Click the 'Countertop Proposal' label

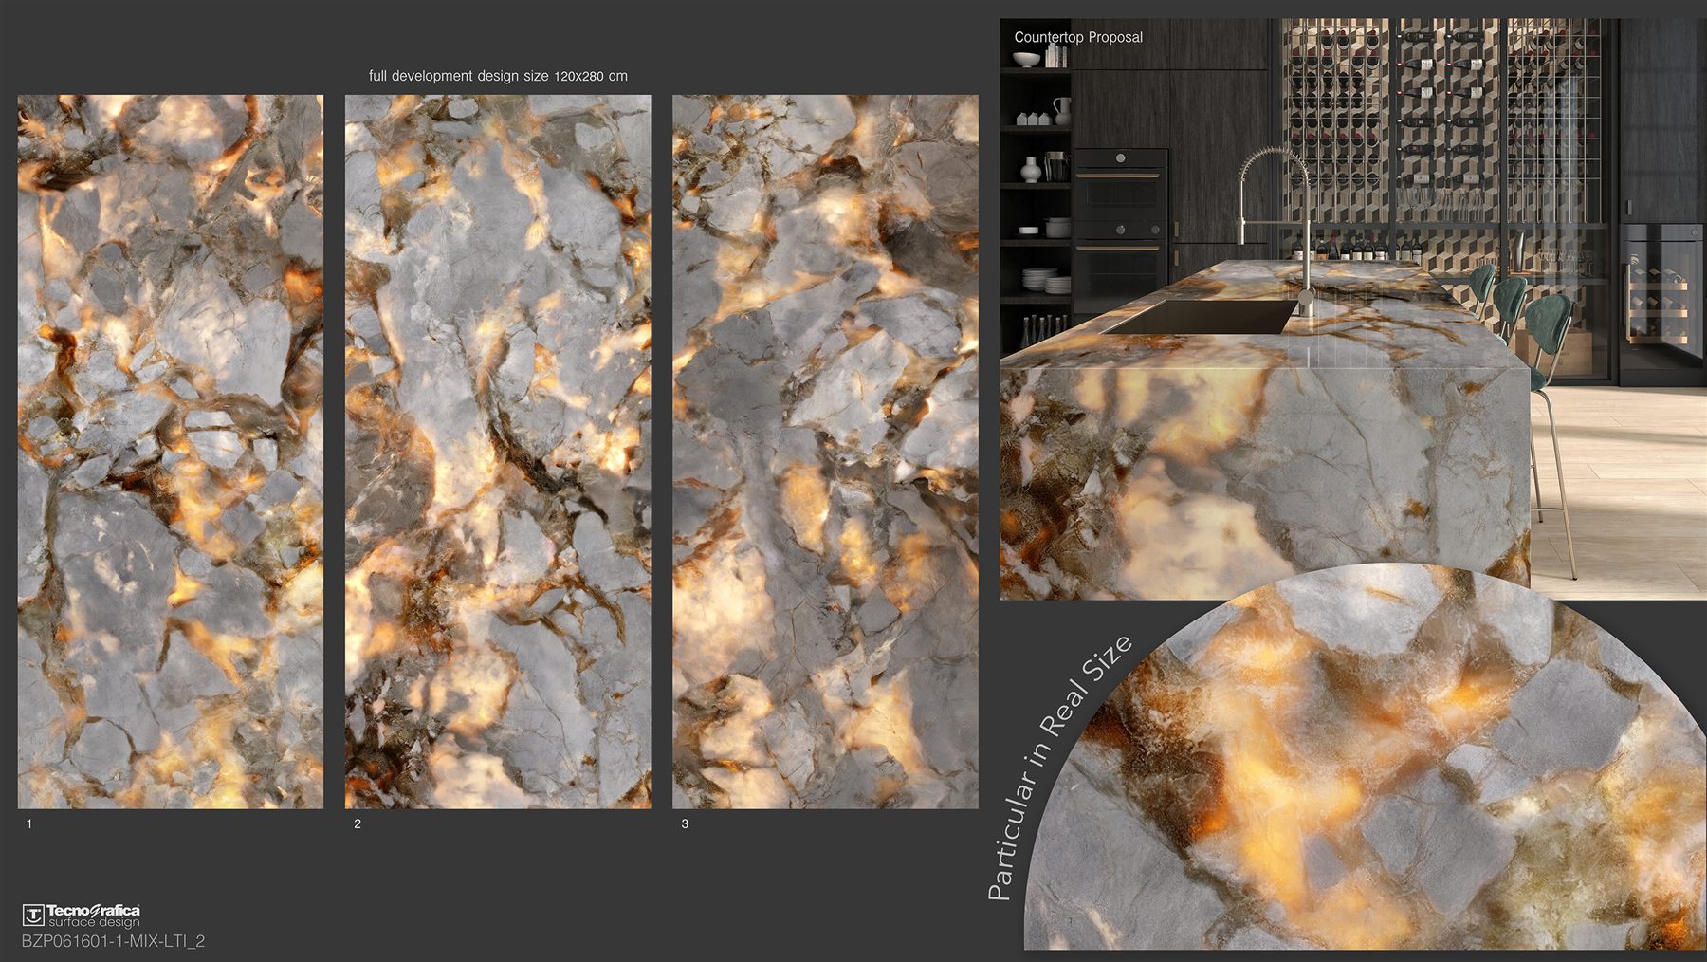click(x=1078, y=37)
